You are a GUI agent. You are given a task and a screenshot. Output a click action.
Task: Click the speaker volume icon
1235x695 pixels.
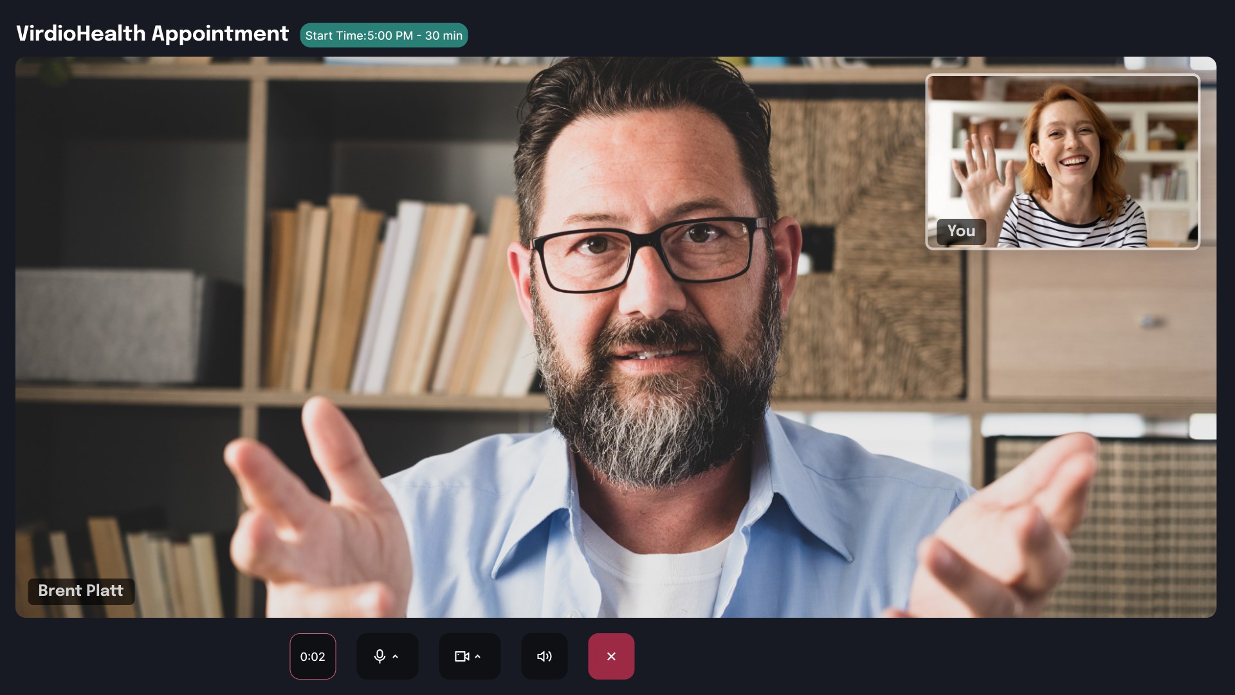[x=544, y=656]
